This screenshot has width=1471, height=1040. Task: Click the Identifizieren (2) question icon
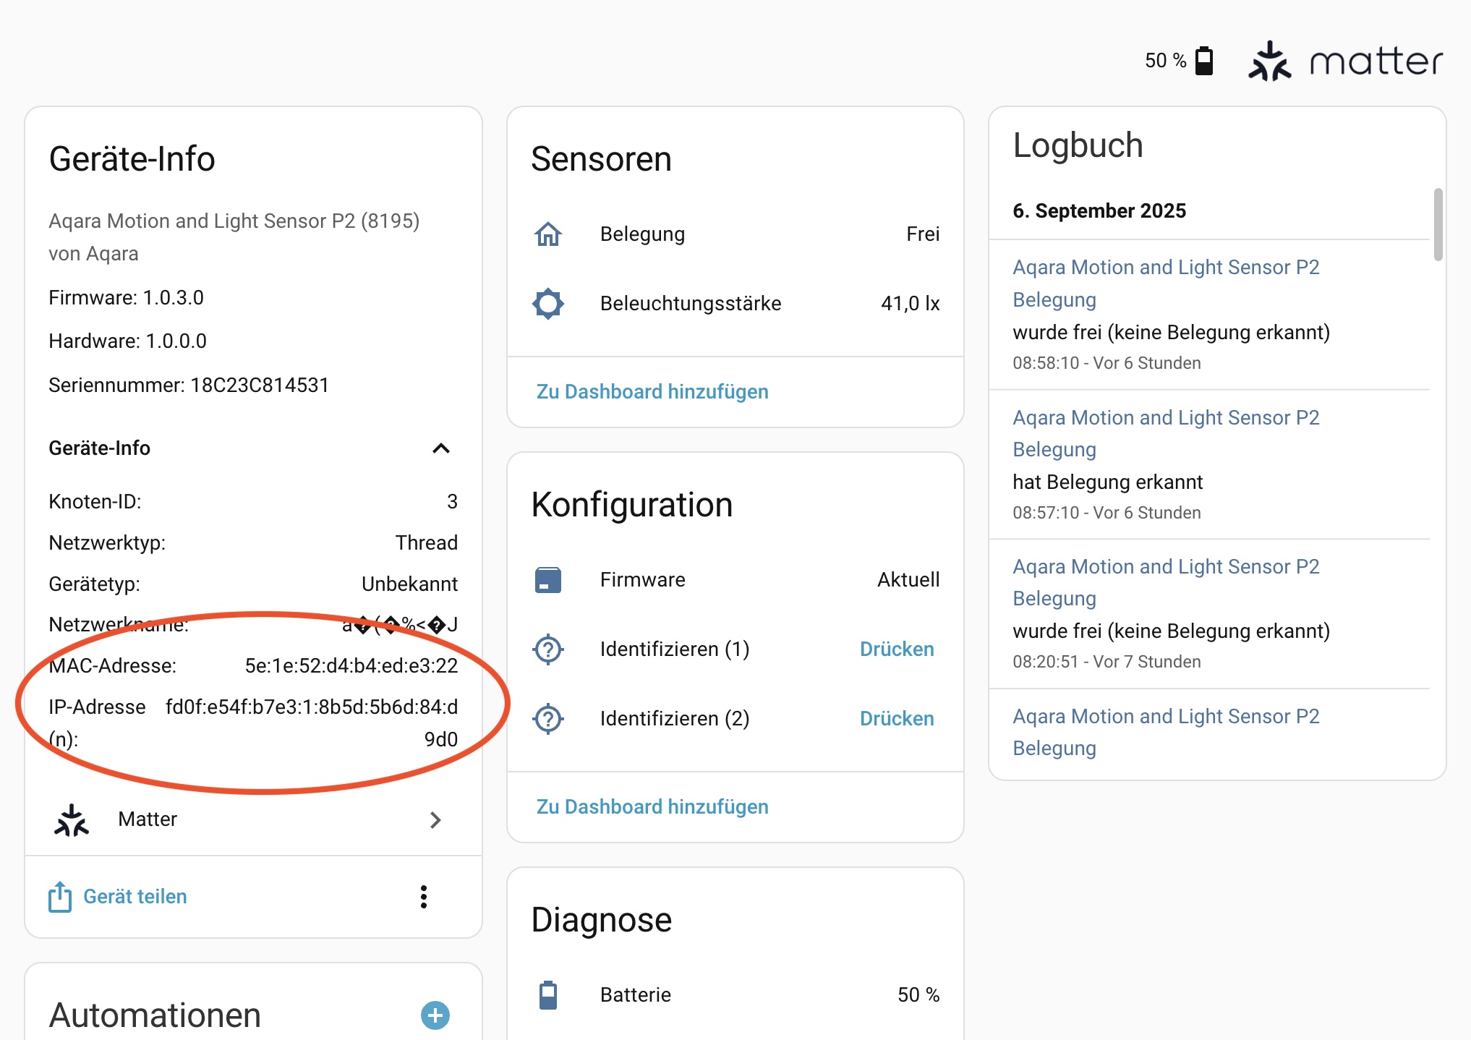[548, 719]
